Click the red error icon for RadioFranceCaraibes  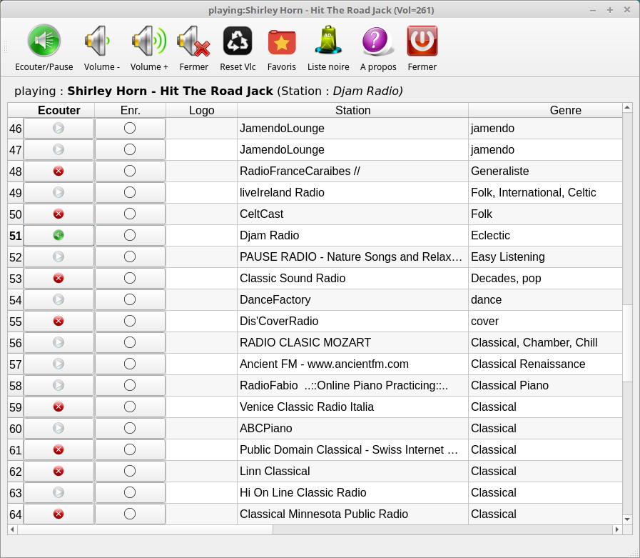[59, 171]
